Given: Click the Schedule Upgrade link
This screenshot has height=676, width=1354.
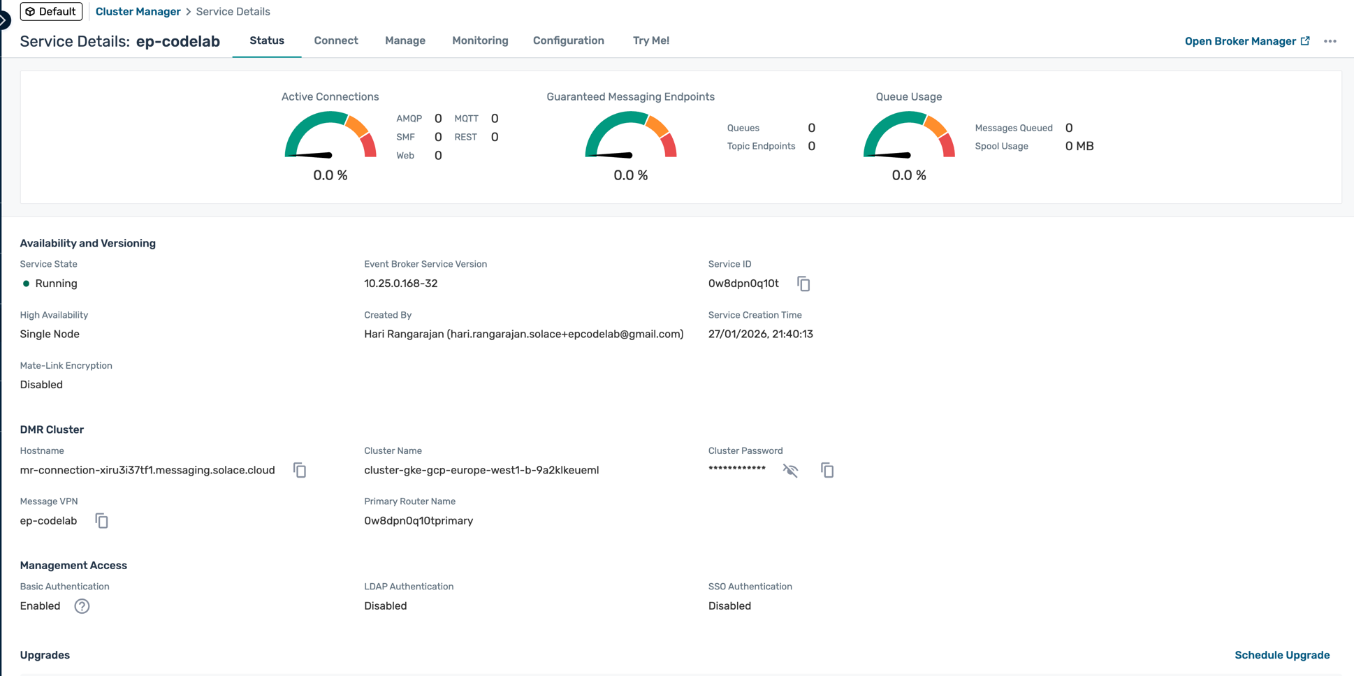Looking at the screenshot, I should coord(1281,655).
